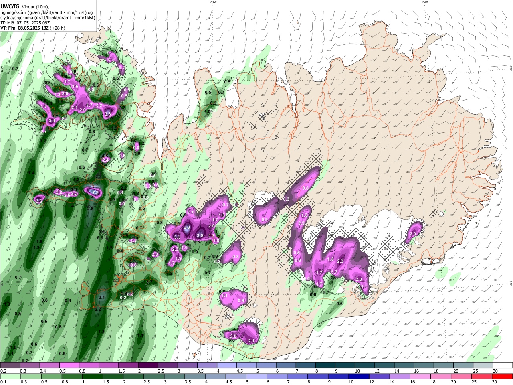The width and height of the screenshot is (513, 385).
Task: Click the '3.5' precipitation value on the map
Action: [200, 235]
